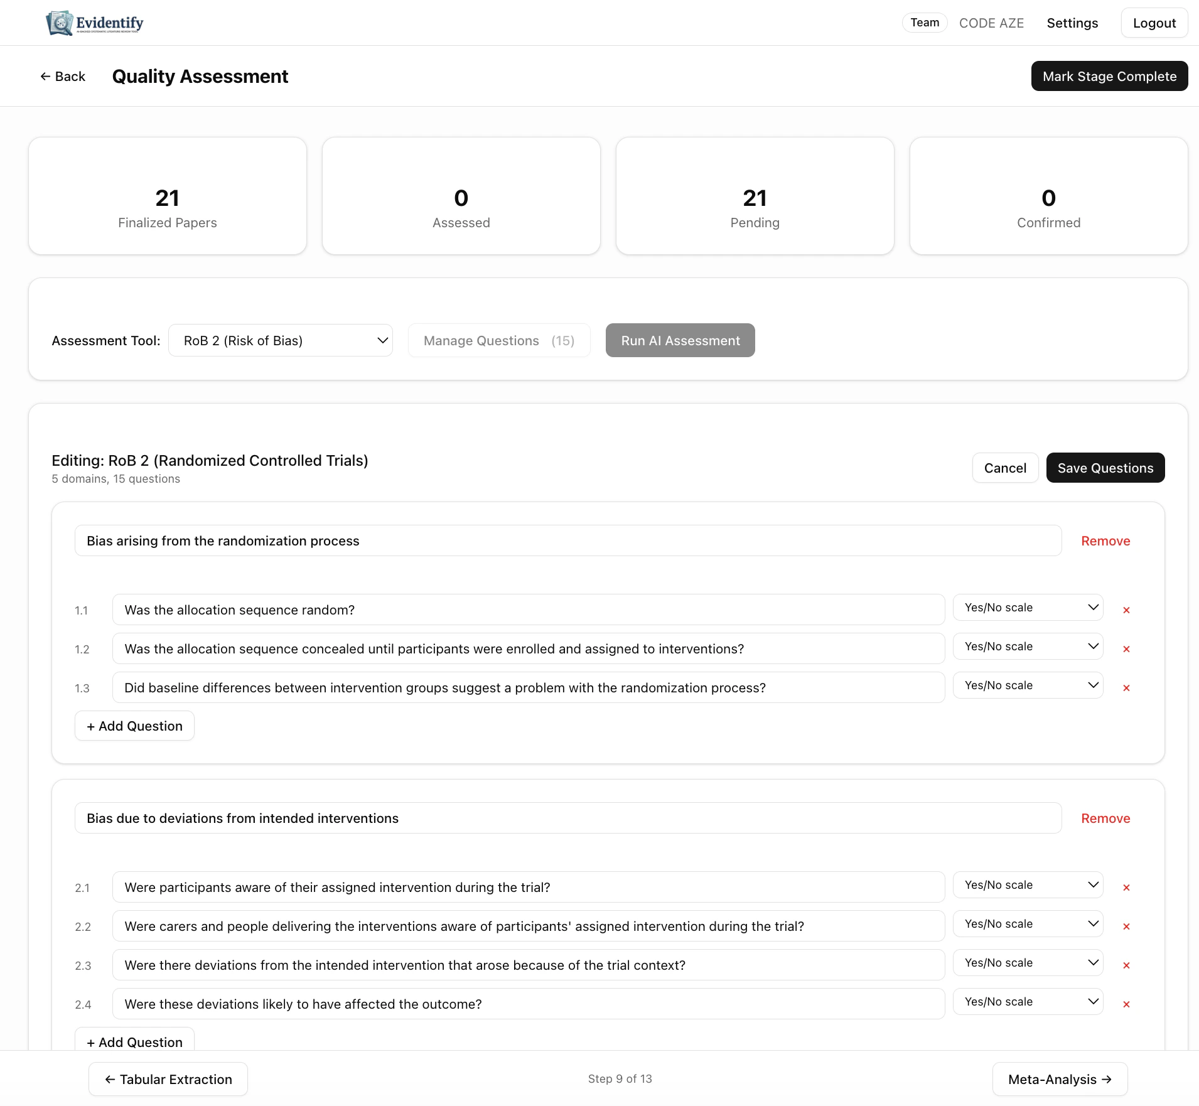Screen dimensions: 1199x1106
Task: Edit question 2.1 text field
Action: coord(527,887)
